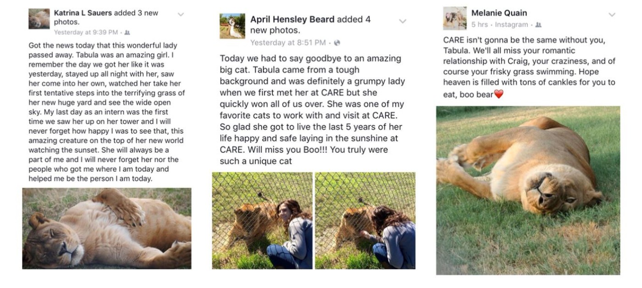Click the Instagram source link
The image size is (642, 288).
pos(511,25)
